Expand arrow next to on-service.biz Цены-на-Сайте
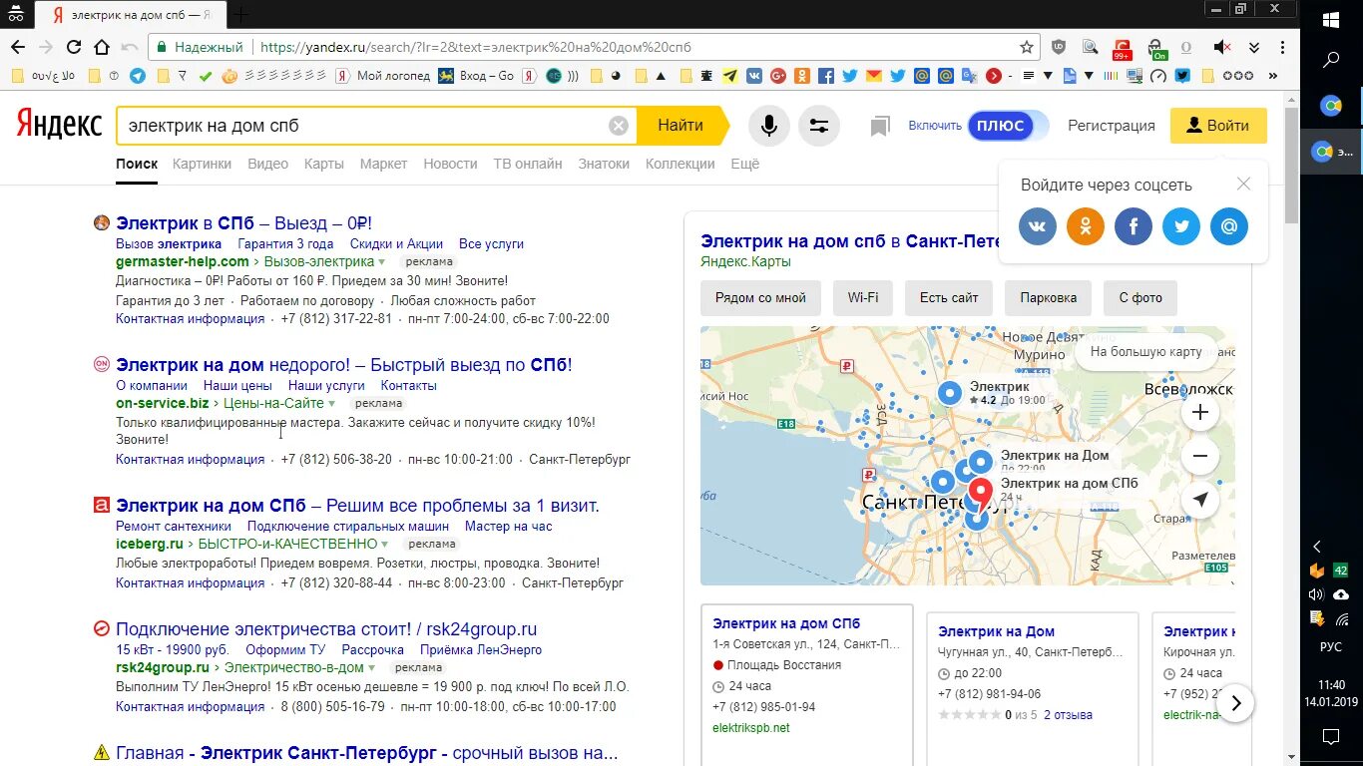The height and width of the screenshot is (766, 1363). [331, 404]
